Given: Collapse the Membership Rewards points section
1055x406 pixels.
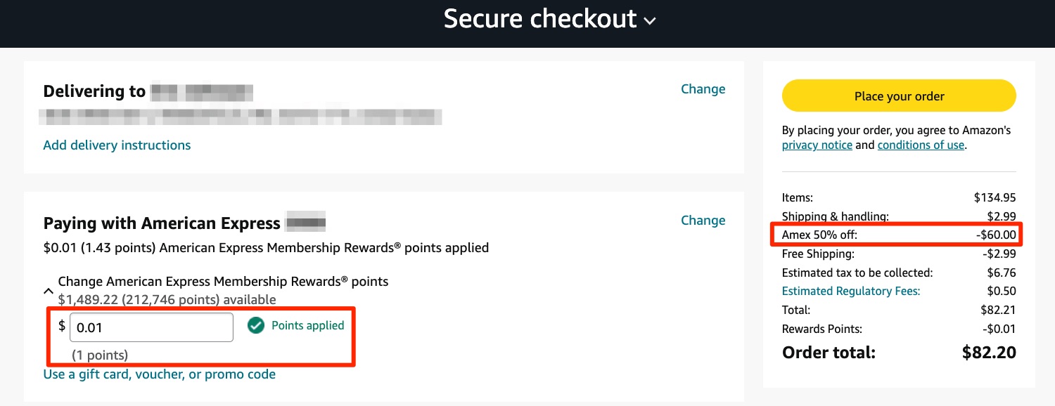Looking at the screenshot, I should coord(48,290).
